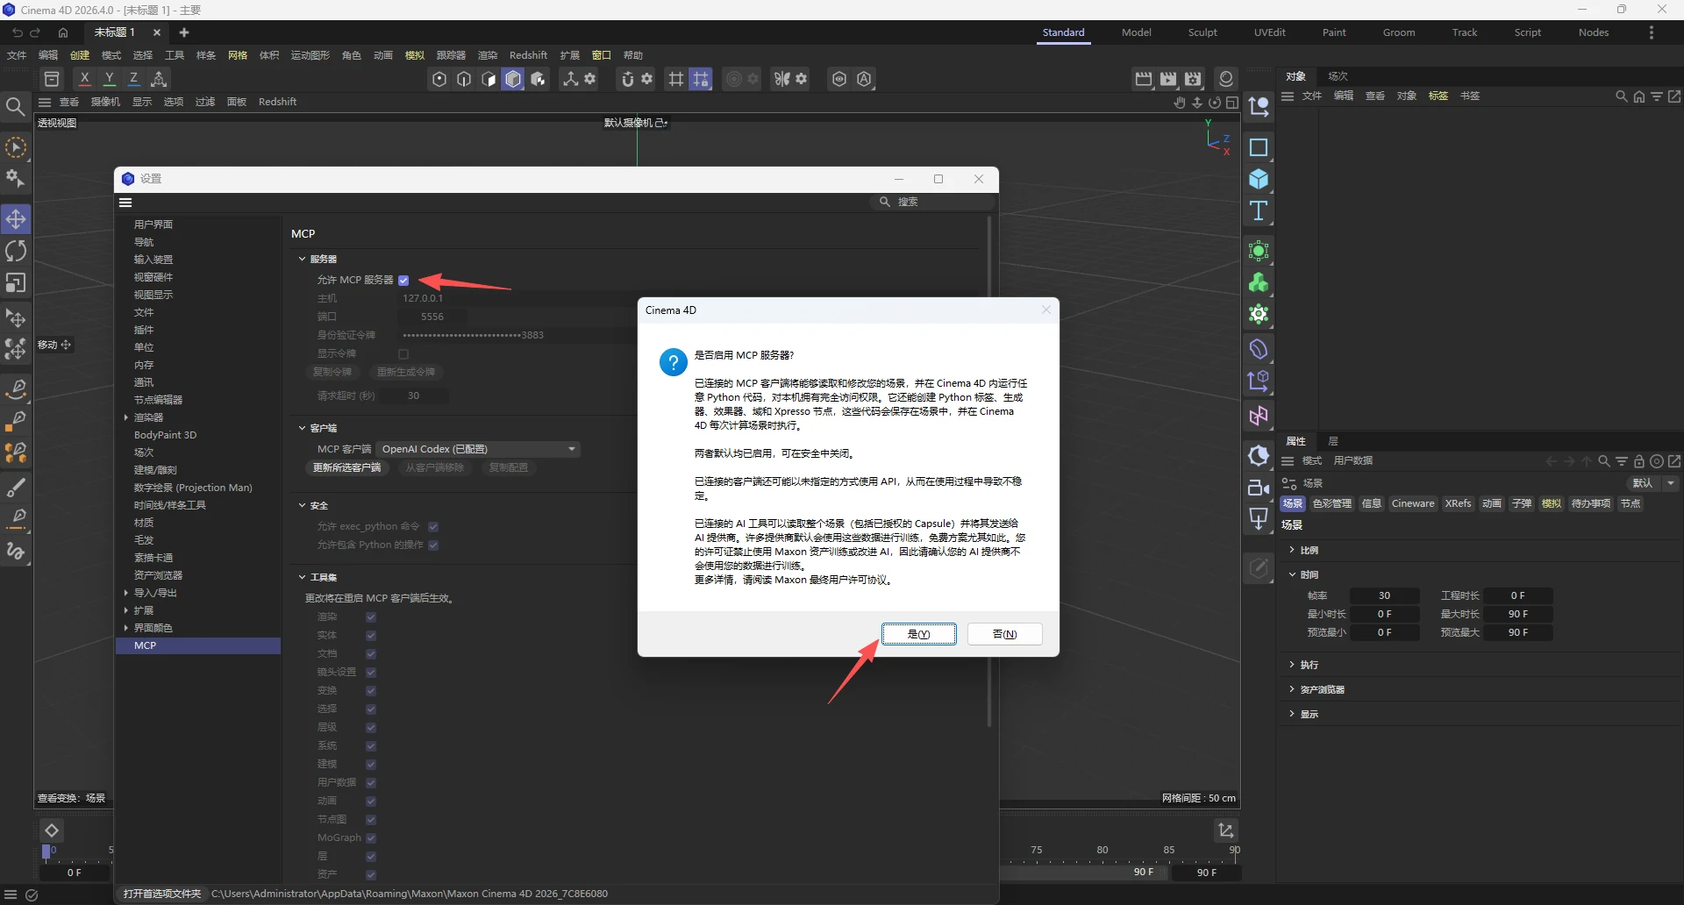This screenshot has height=905, width=1684.
Task: Switch to the 场次 tab in object manager
Action: [x=1338, y=76]
